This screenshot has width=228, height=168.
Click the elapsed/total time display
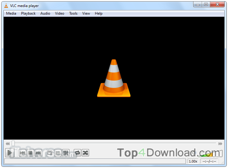click(x=209, y=161)
